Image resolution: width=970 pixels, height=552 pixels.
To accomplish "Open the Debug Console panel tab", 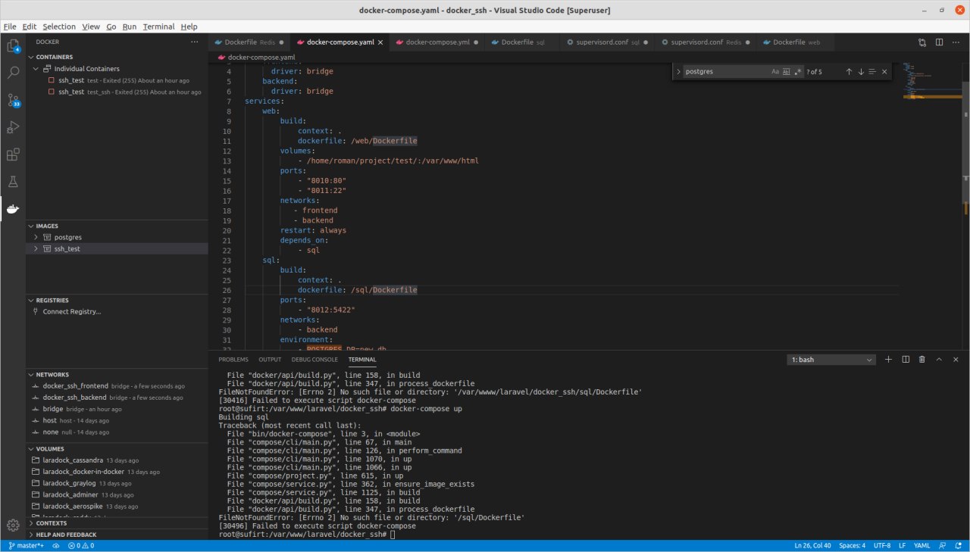I will (314, 360).
